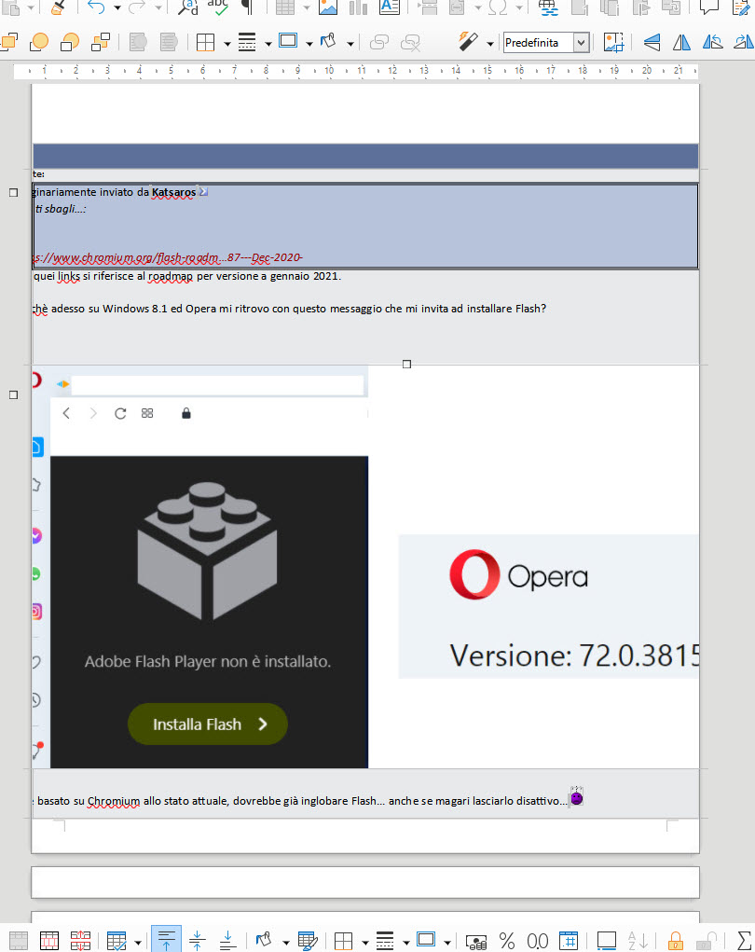
Task: Expand the image filter dropdown arrow
Action: (489, 44)
